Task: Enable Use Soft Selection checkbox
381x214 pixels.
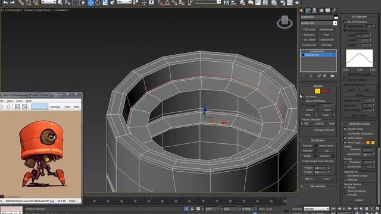Action: [x=345, y=22]
